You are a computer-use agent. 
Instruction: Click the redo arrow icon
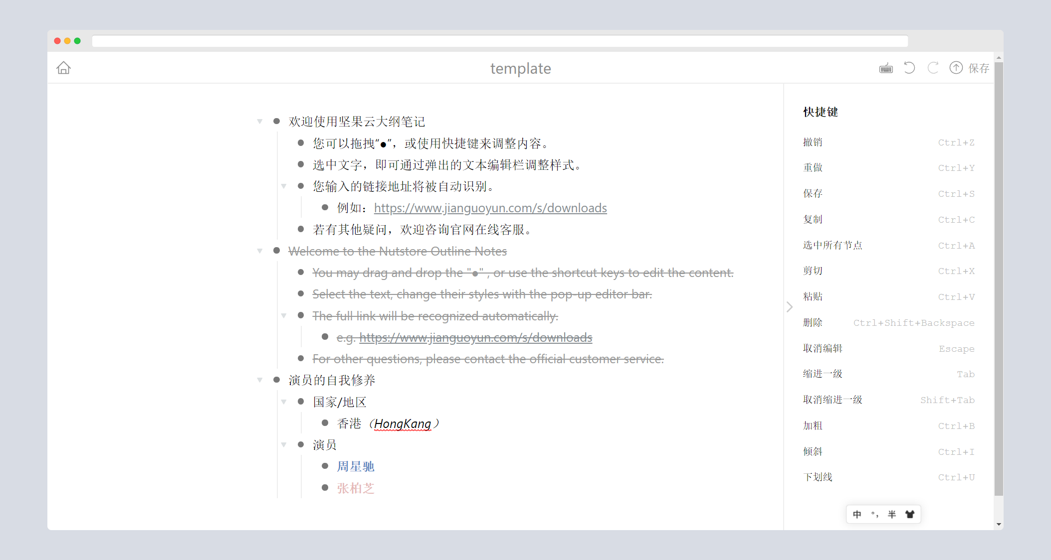pos(933,68)
